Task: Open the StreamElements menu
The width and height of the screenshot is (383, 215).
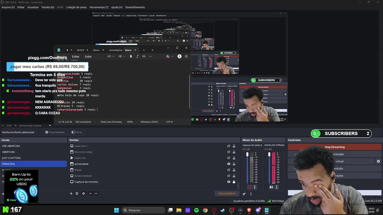Action: 135,7
